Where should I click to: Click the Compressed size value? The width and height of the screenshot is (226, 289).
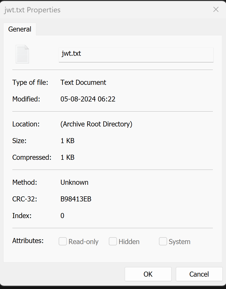coord(67,157)
